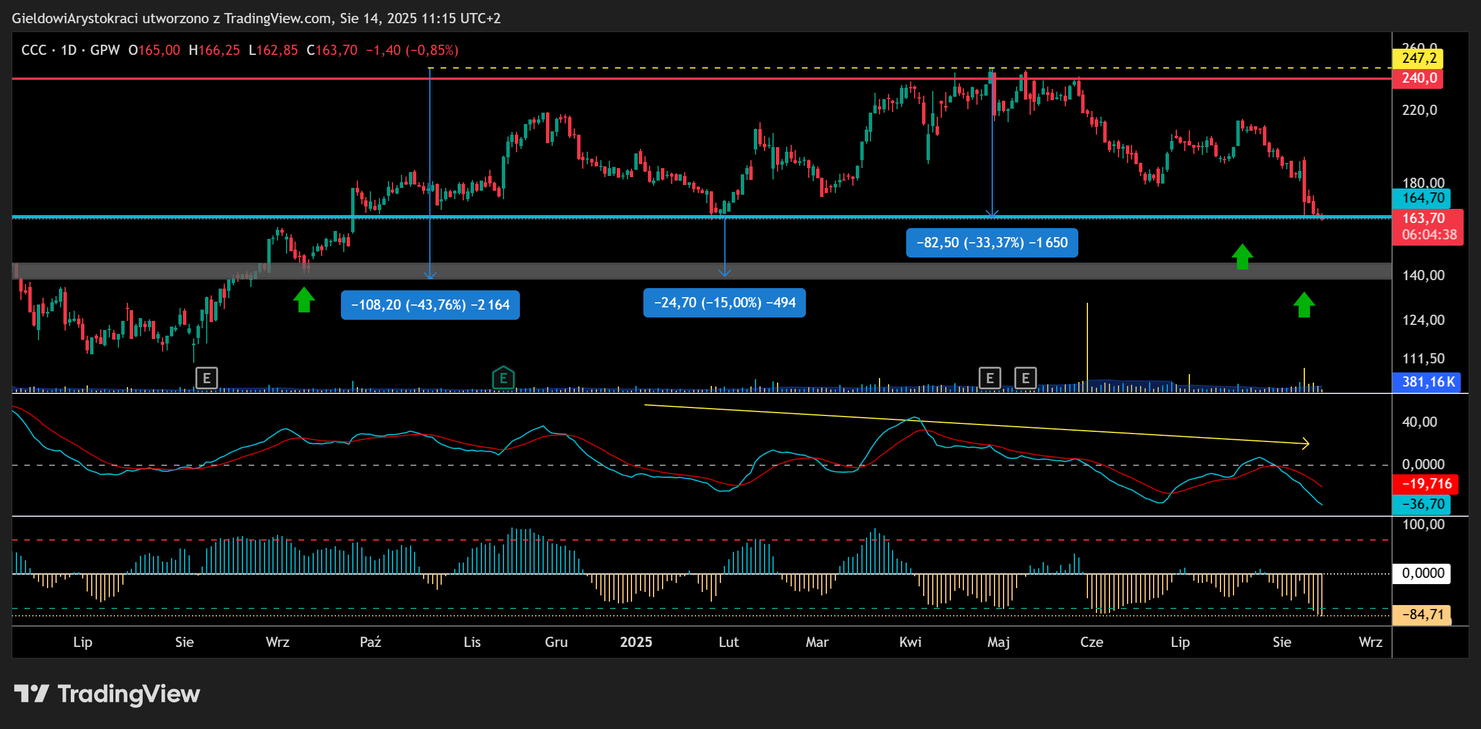Select the orange −84,71 indicator value label
Screen dimensions: 1481x729
[1422, 615]
